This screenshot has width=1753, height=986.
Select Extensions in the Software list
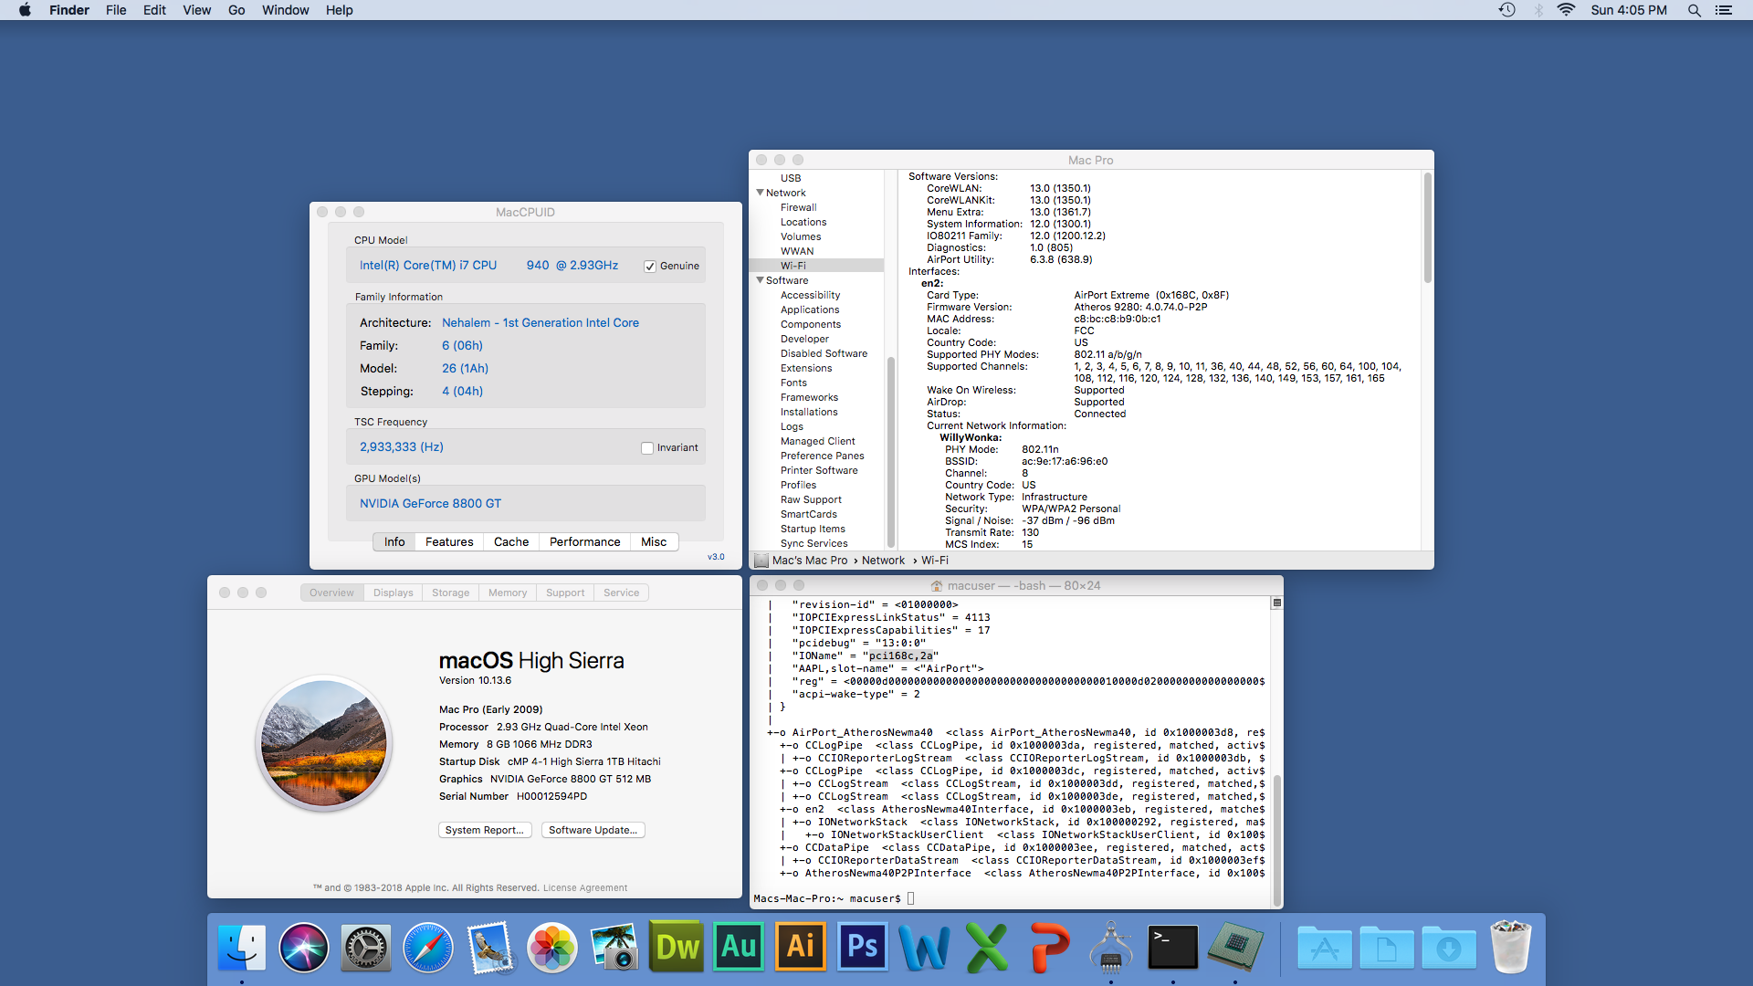[x=806, y=368]
